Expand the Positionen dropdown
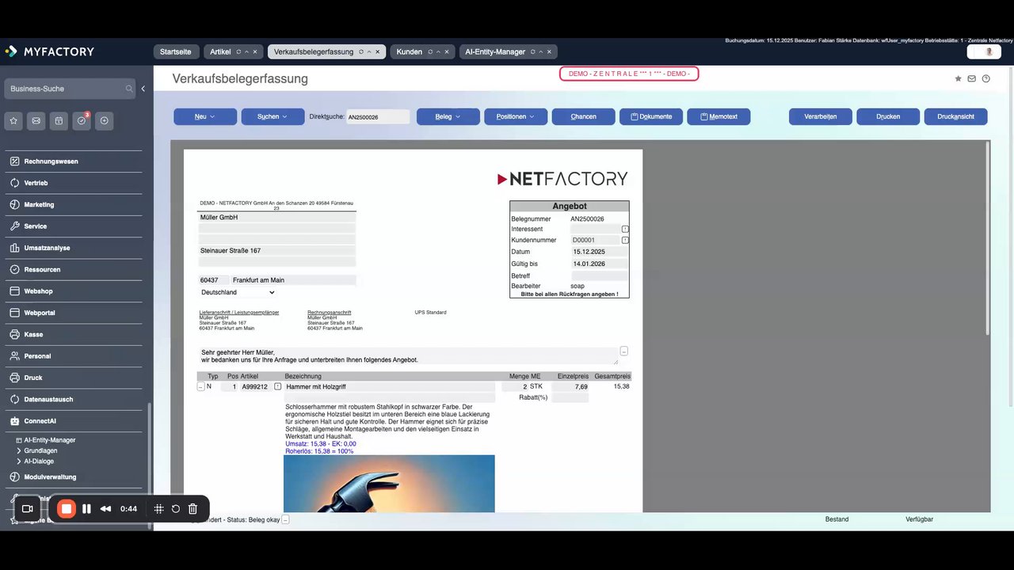1014x570 pixels. click(x=516, y=116)
